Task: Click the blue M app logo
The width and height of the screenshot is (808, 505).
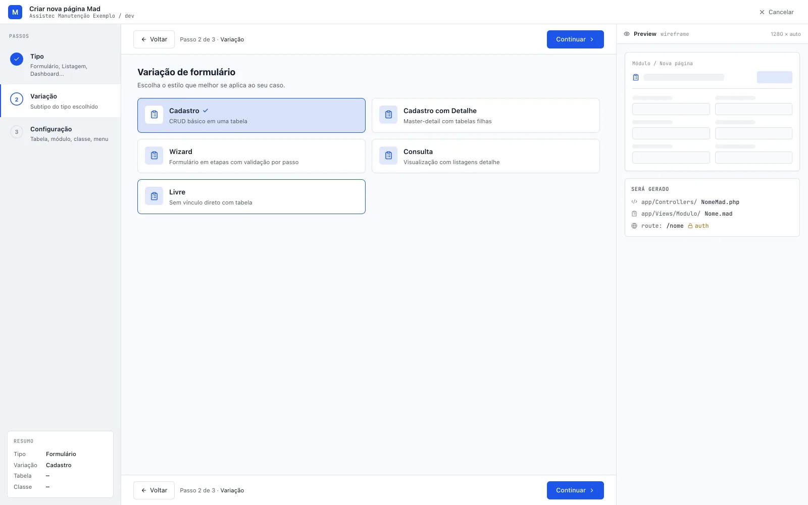Action: click(15, 12)
